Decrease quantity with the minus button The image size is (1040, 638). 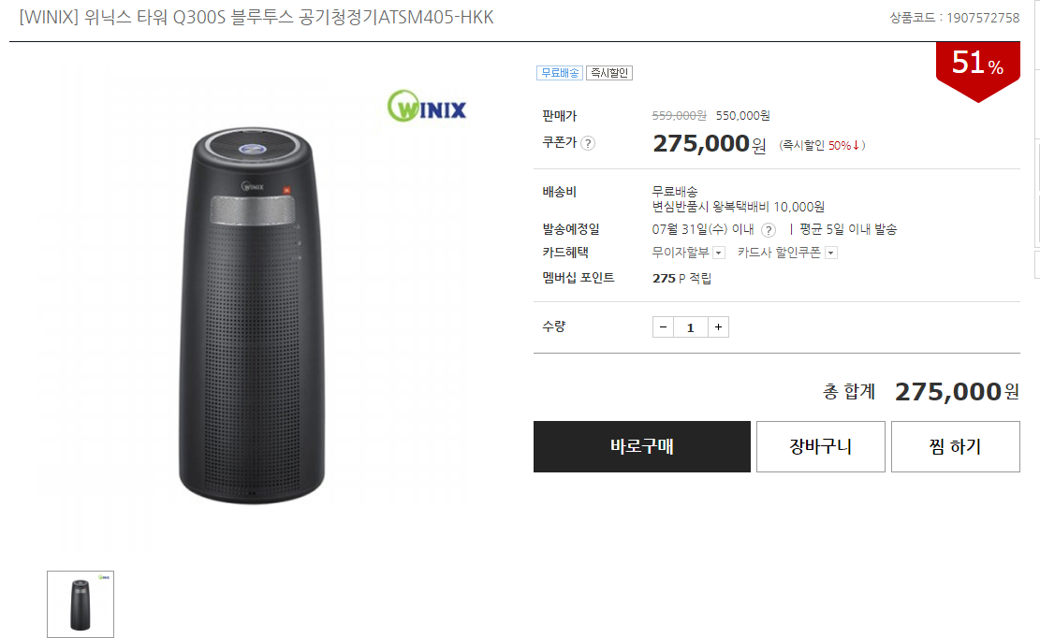(x=663, y=327)
